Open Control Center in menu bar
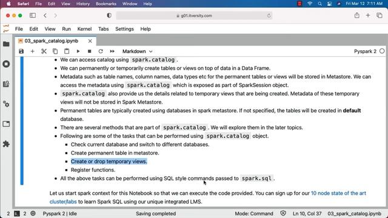The width and height of the screenshot is (388, 218). click(x=329, y=4)
